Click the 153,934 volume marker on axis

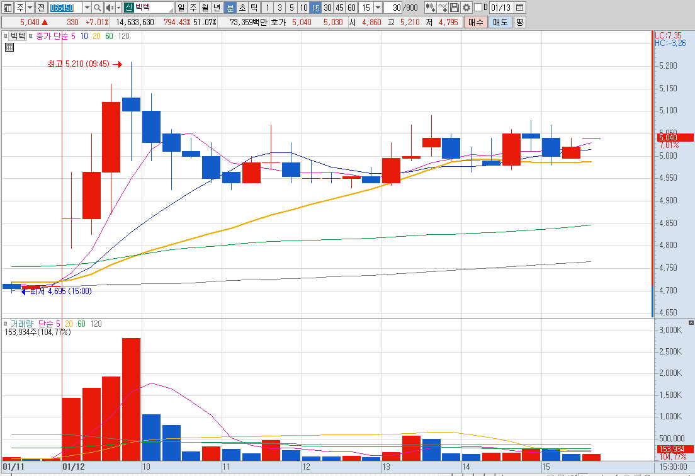pos(675,449)
